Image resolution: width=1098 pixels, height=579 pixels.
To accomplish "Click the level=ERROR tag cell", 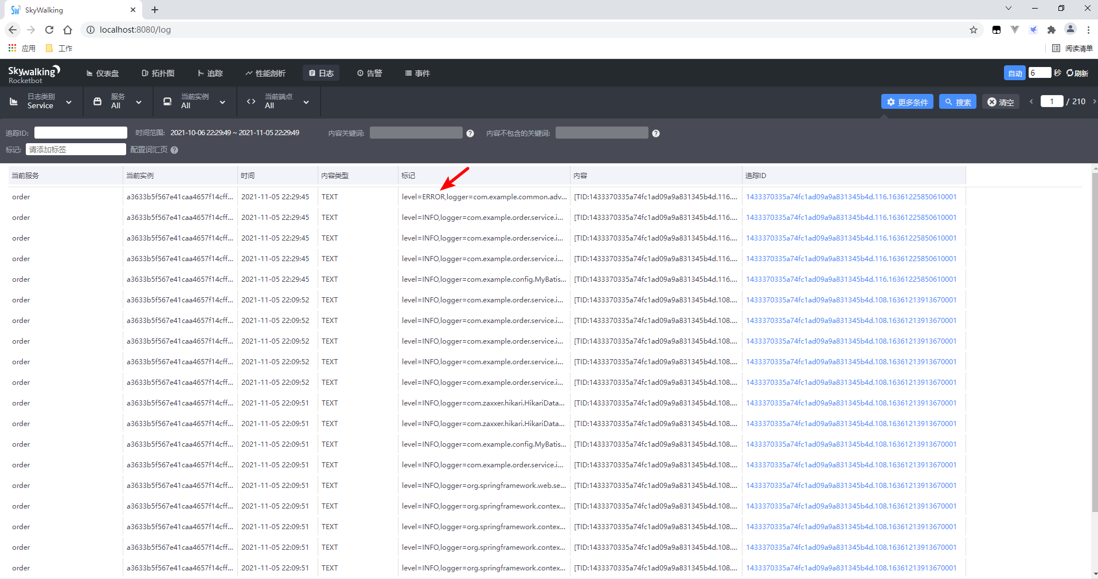I will tap(484, 197).
